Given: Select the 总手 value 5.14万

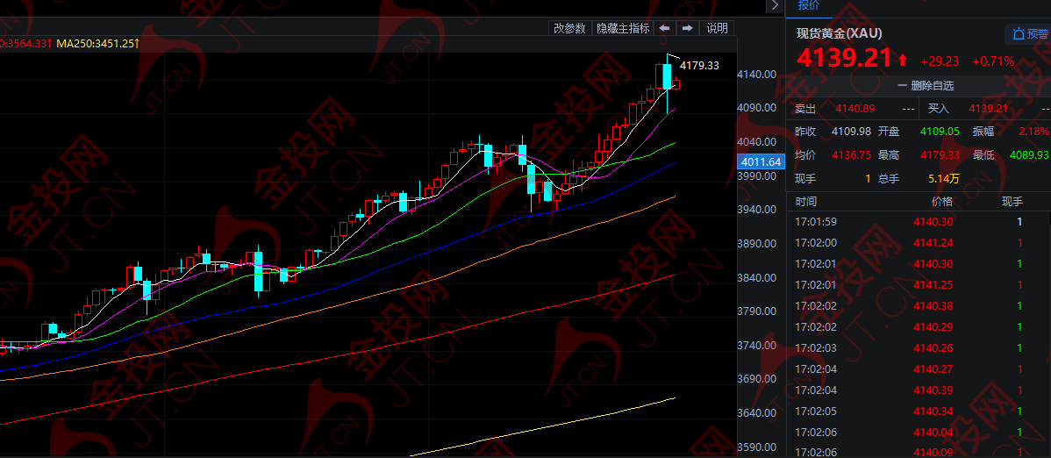Looking at the screenshot, I should click(x=943, y=178).
